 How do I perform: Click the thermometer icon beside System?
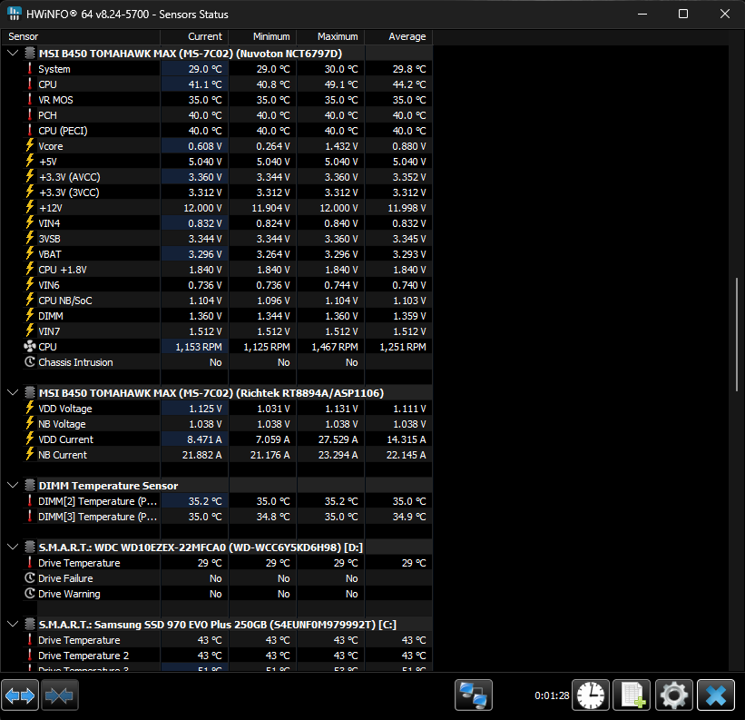(x=30, y=68)
